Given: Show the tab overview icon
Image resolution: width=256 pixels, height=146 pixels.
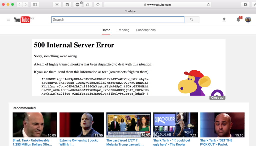Looking at the screenshot, I should point(88,4).
